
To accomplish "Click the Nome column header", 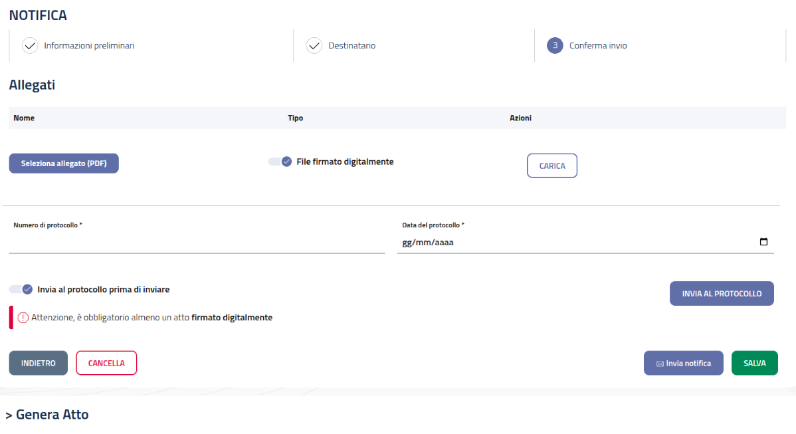I will pyautogui.click(x=24, y=118).
